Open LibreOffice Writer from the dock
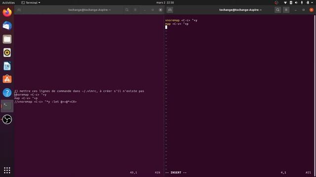 point(7,66)
